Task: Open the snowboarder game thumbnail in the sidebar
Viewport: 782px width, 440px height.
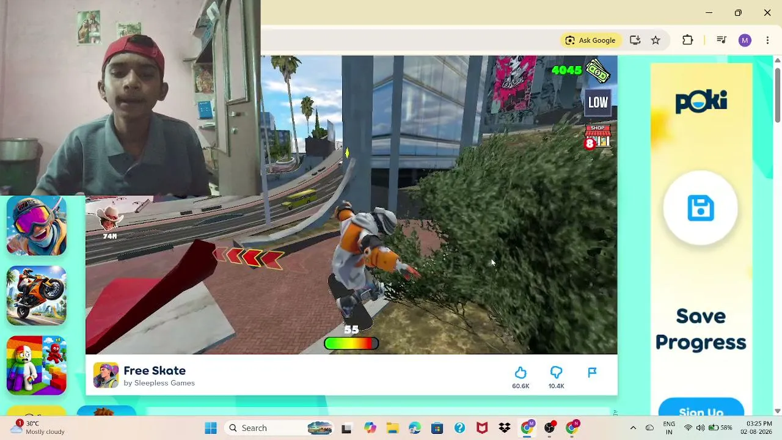Action: (37, 226)
